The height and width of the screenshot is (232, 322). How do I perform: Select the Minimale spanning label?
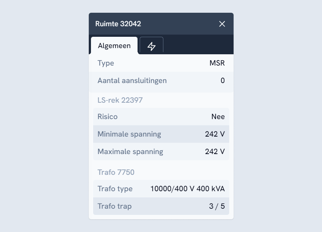tap(129, 134)
